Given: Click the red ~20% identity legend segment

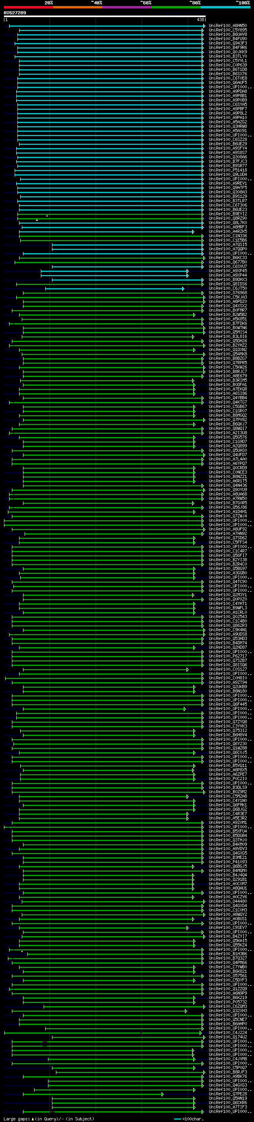Looking at the screenshot, I should [x=29, y=7].
